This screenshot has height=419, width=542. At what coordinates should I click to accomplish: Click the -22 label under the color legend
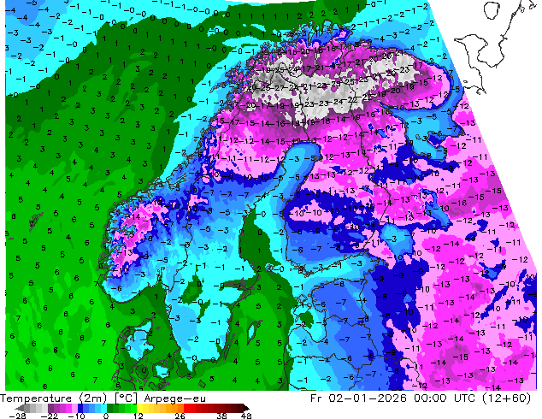(x=49, y=416)
